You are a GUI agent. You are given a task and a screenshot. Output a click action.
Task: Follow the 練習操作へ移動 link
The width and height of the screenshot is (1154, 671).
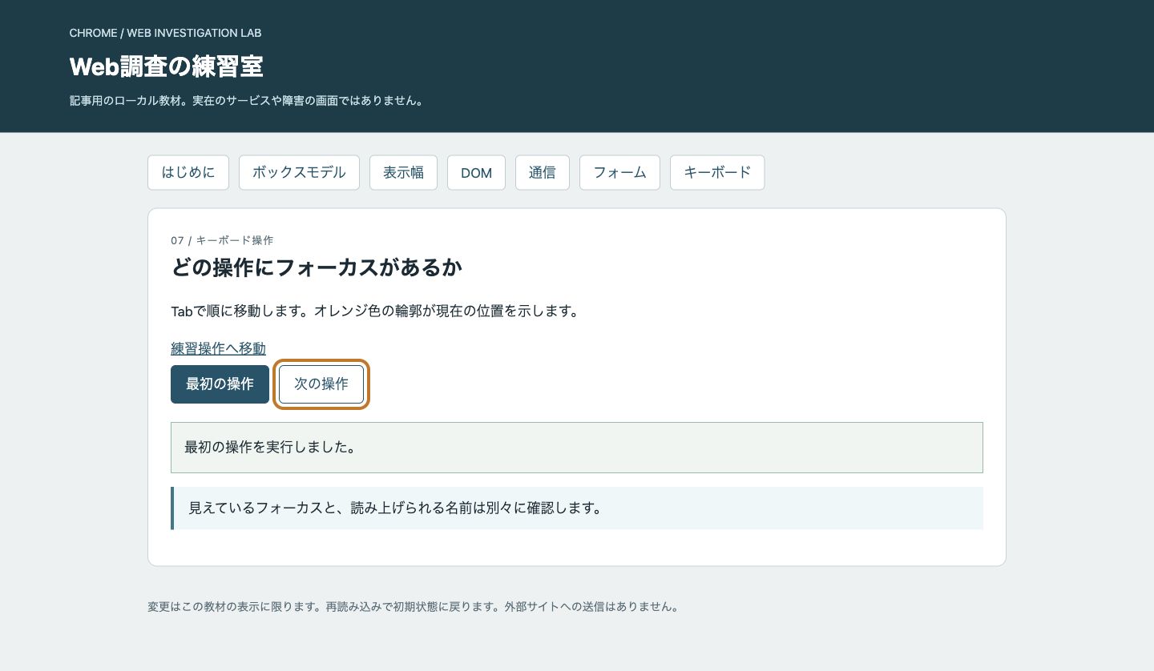pos(219,348)
